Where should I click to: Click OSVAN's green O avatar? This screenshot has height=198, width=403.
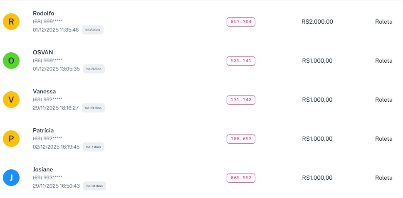(x=11, y=61)
